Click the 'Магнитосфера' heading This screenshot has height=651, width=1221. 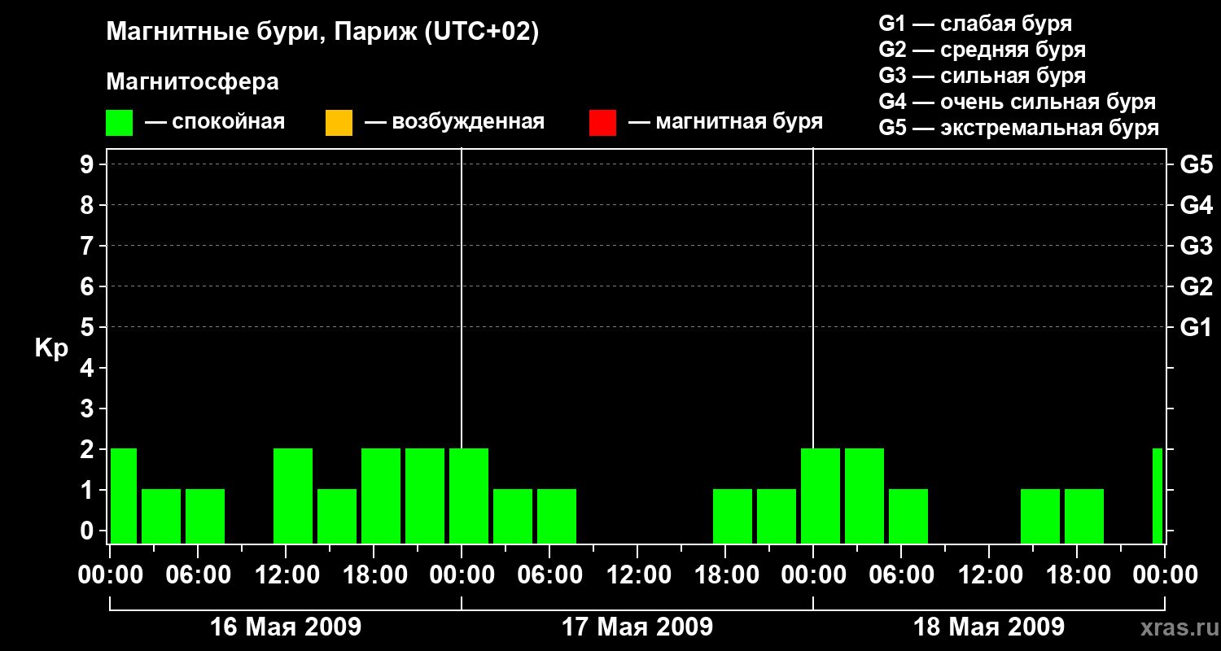193,82
